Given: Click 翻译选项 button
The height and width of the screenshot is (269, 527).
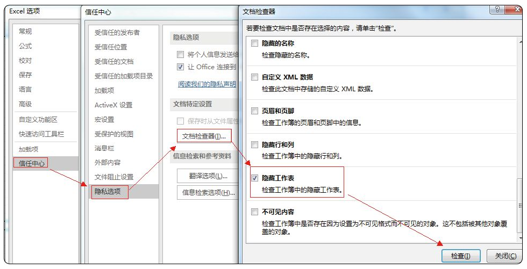Looking at the screenshot, I should [208, 176].
